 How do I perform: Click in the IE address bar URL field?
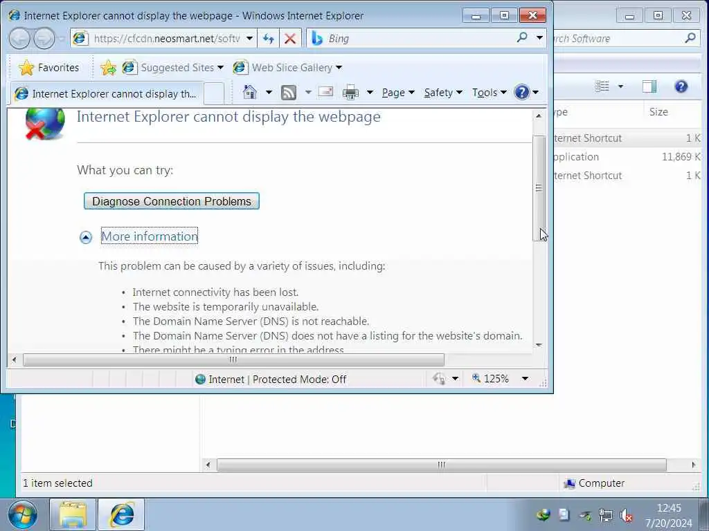pos(167,39)
